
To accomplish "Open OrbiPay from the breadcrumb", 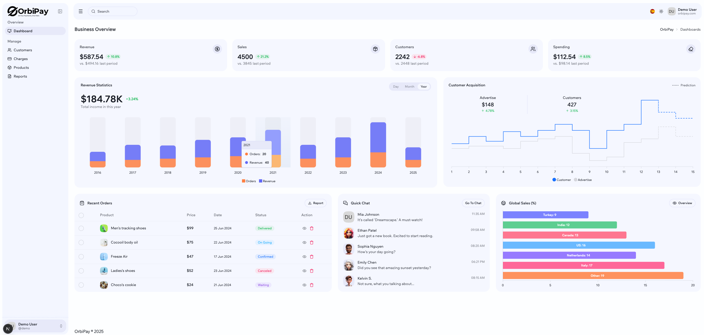I will tap(667, 29).
